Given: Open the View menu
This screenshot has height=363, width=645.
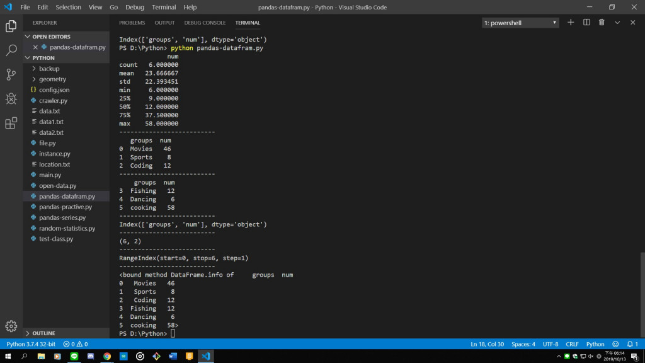Looking at the screenshot, I should 96,7.
